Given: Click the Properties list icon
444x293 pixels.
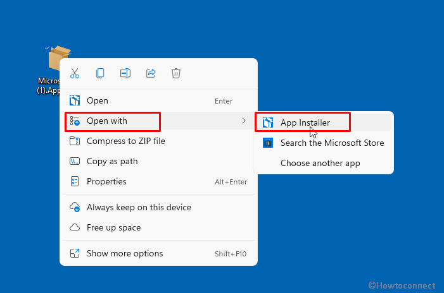Looking at the screenshot, I should tap(75, 181).
